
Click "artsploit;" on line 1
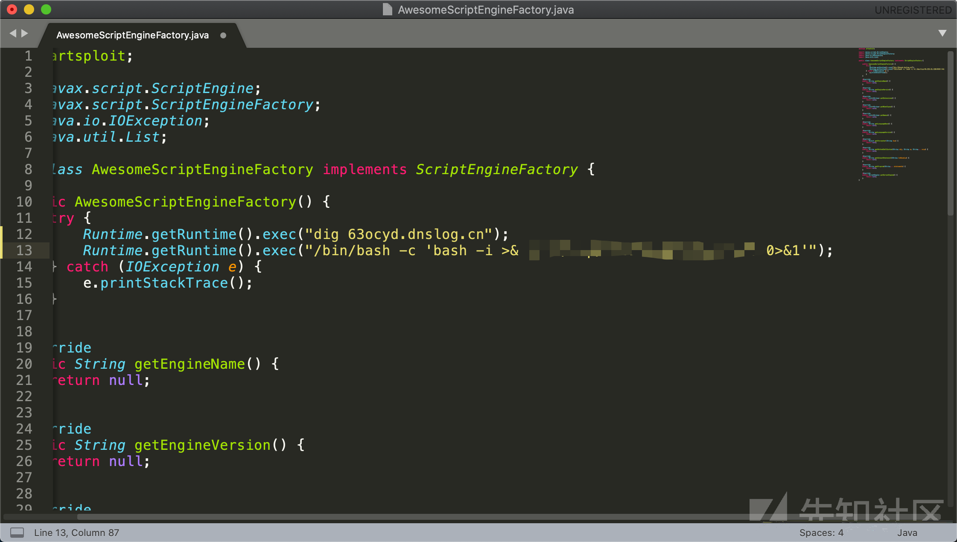93,56
